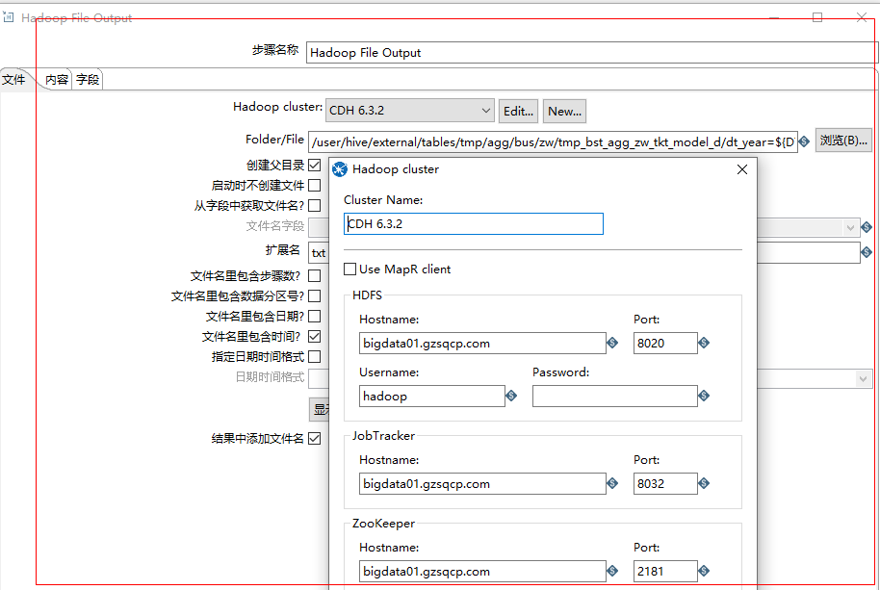880x590 pixels.
Task: Enable 指定日期时间格式 checkbox
Action: click(x=315, y=357)
